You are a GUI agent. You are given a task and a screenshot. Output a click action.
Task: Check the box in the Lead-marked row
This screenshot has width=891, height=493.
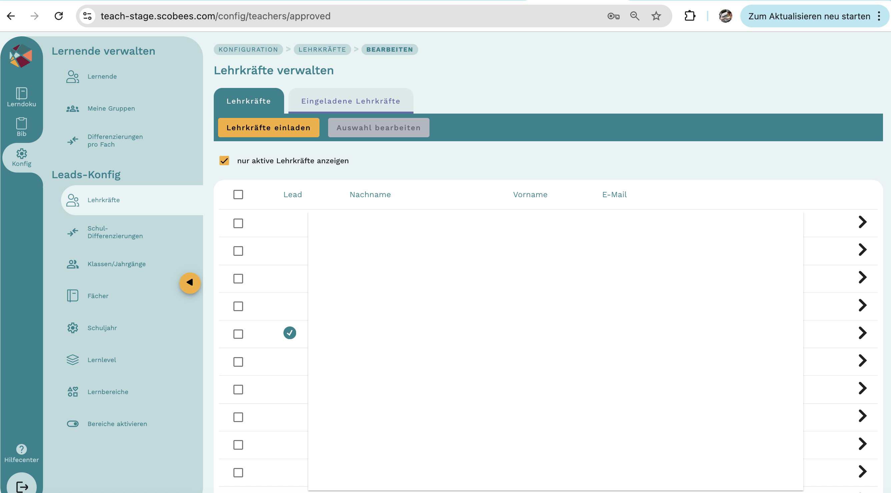pos(238,334)
